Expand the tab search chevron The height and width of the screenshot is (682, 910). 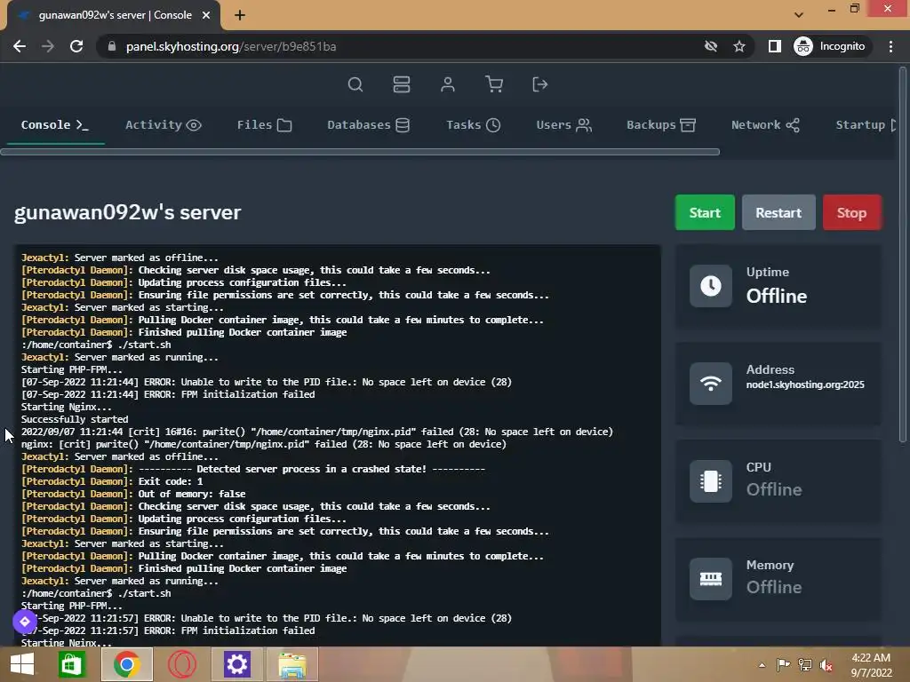click(799, 14)
